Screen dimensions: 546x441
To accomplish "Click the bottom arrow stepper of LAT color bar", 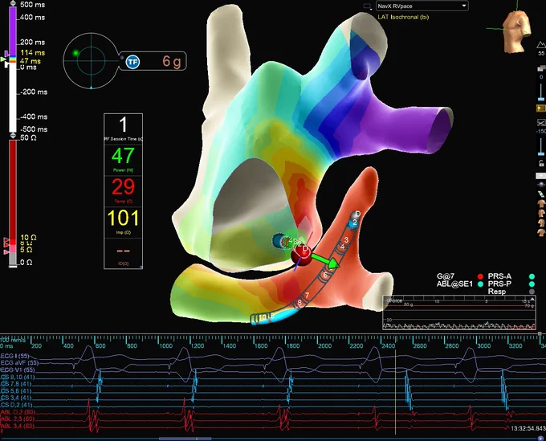I will click(x=13, y=135).
